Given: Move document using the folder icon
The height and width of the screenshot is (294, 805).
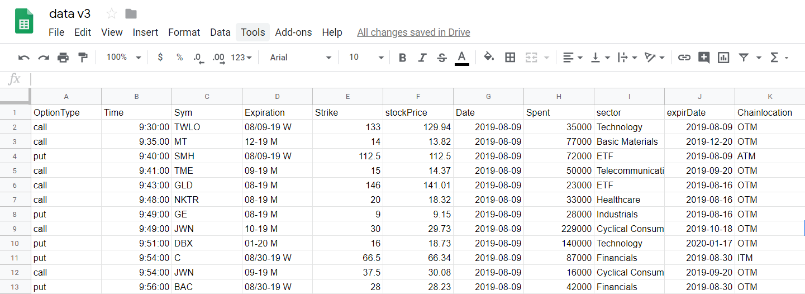Looking at the screenshot, I should 131,14.
